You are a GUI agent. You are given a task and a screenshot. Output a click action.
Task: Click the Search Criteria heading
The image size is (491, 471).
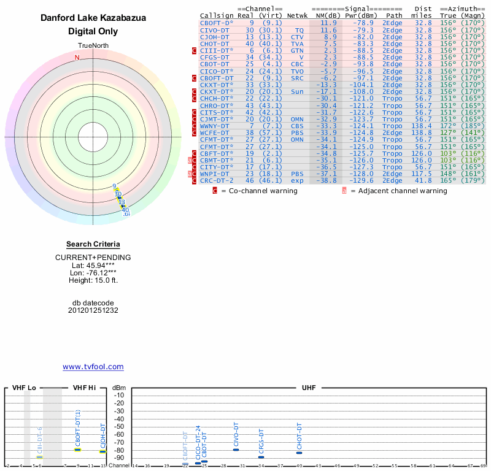coord(93,244)
